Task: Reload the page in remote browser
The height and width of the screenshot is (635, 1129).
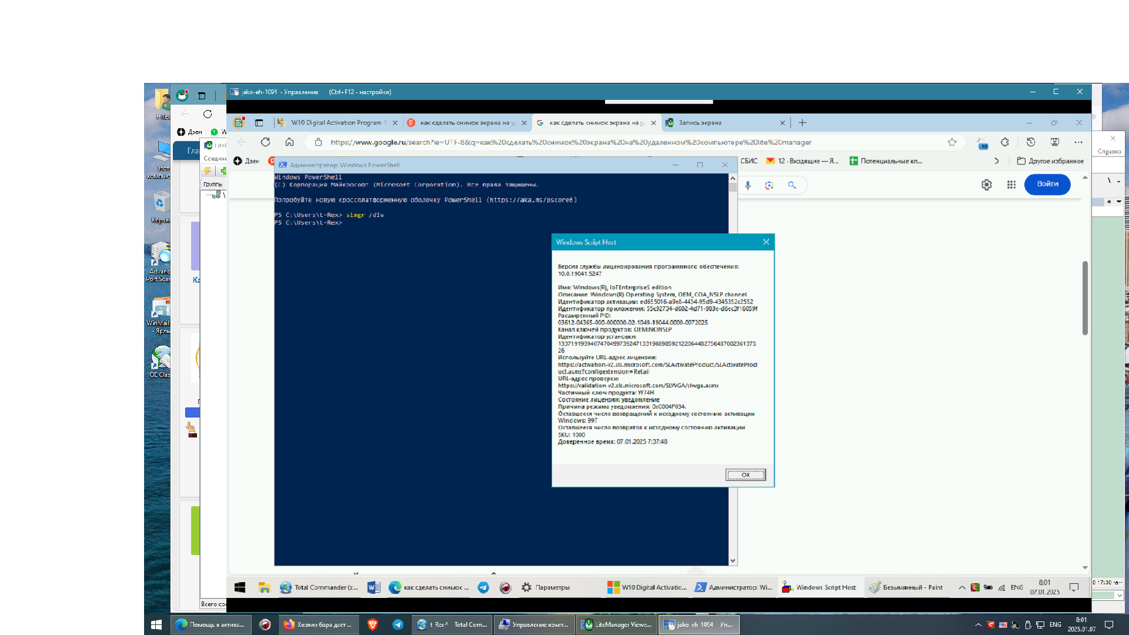Action: [x=266, y=142]
